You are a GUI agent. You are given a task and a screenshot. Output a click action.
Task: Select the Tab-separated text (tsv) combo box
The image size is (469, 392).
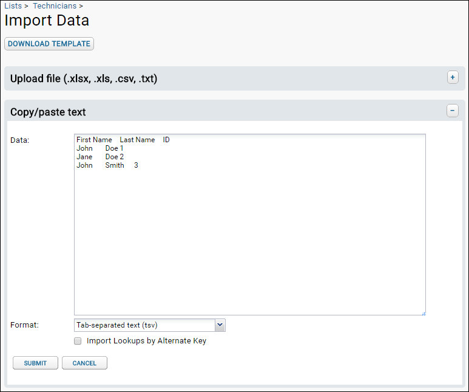tap(149, 325)
